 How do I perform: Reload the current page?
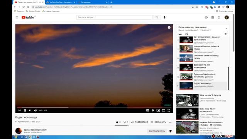pyautogui.click(x=24, y=7)
